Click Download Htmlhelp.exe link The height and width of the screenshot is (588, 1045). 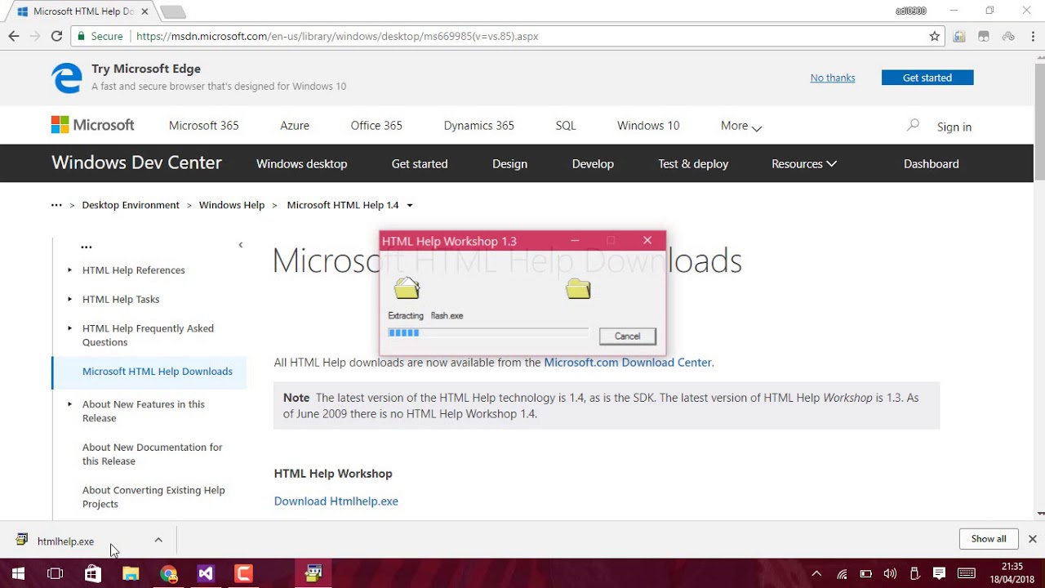pos(336,501)
